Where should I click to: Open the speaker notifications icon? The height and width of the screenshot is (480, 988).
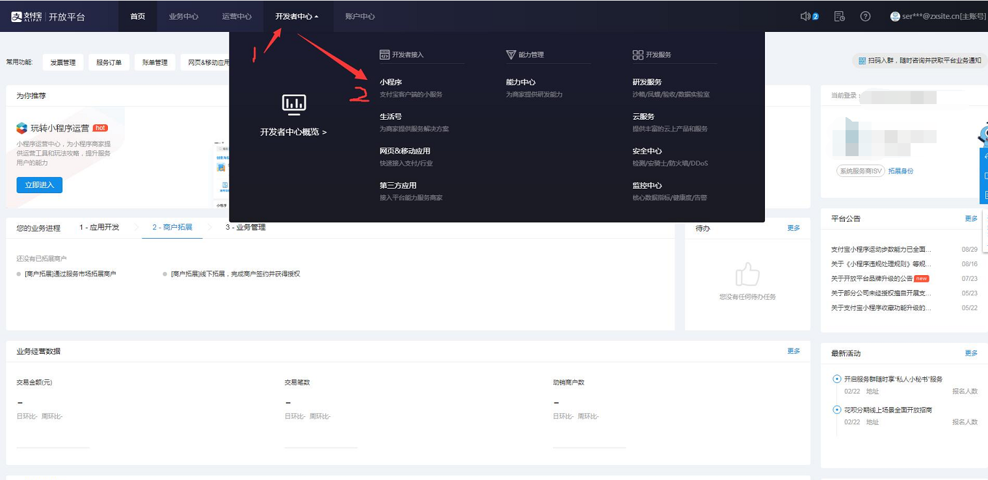(806, 16)
